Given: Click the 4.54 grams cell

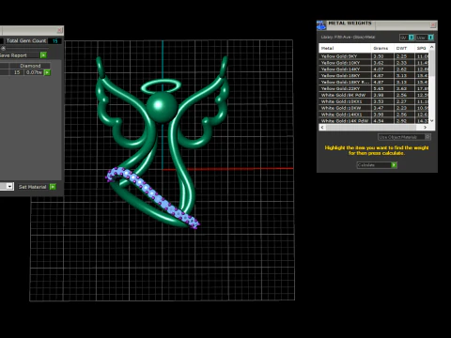Looking at the screenshot, I should pyautogui.click(x=382, y=120).
